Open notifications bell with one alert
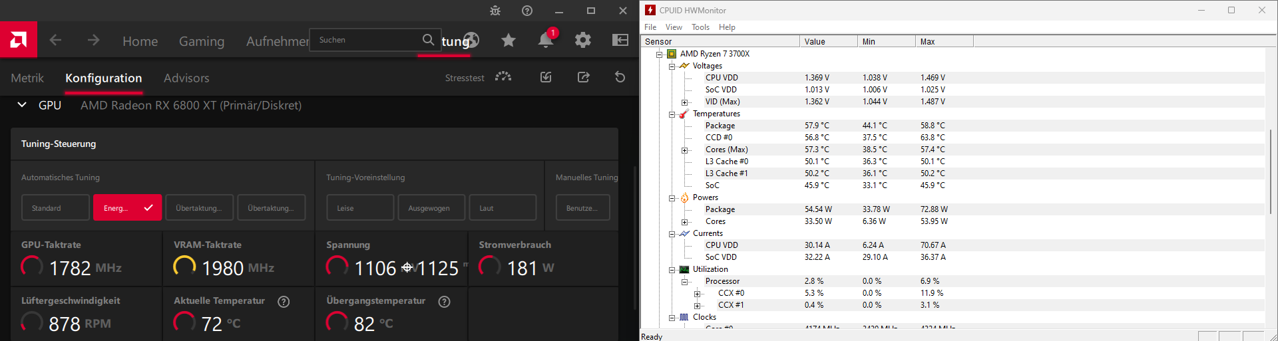Image resolution: width=1278 pixels, height=341 pixels. coord(546,39)
